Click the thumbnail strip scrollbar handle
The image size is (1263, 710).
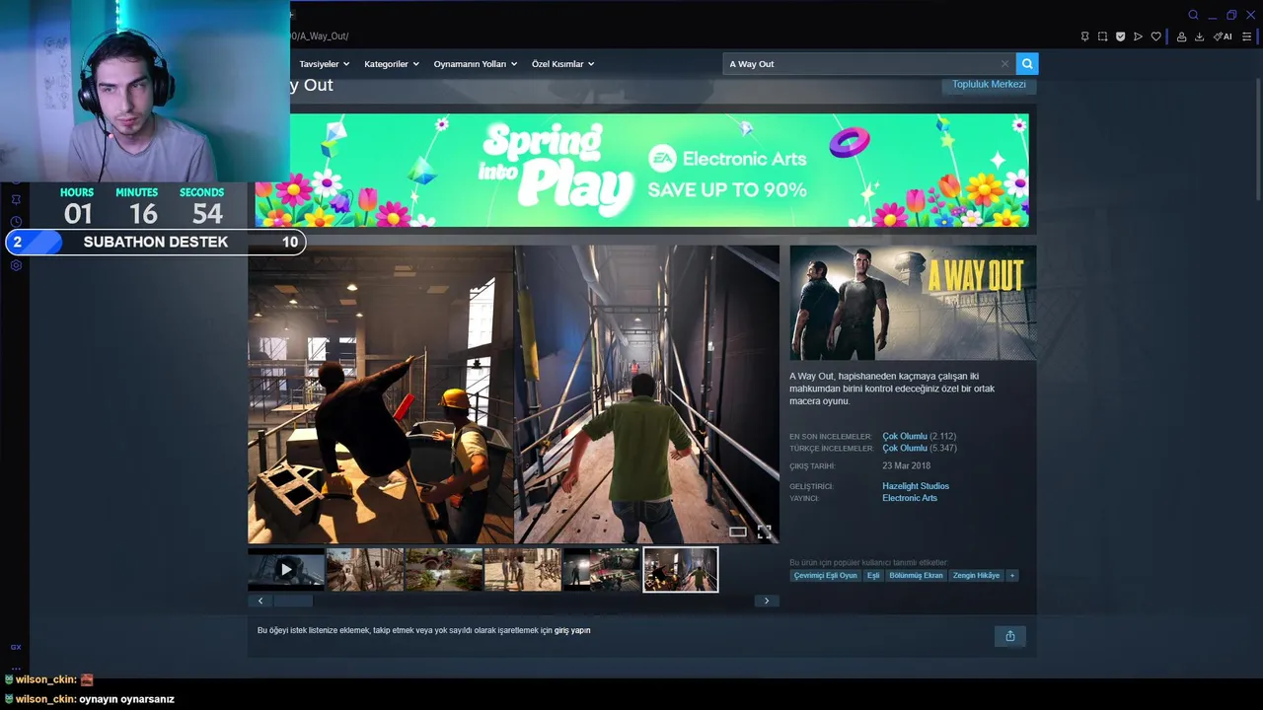(x=293, y=601)
